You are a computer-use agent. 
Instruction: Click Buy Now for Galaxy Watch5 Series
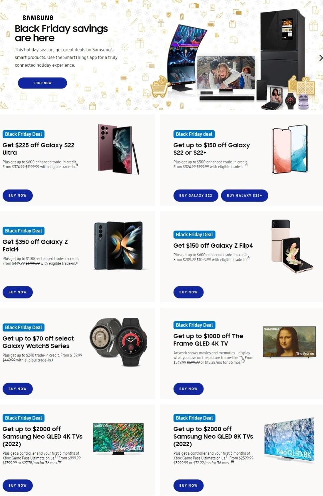coord(18,389)
